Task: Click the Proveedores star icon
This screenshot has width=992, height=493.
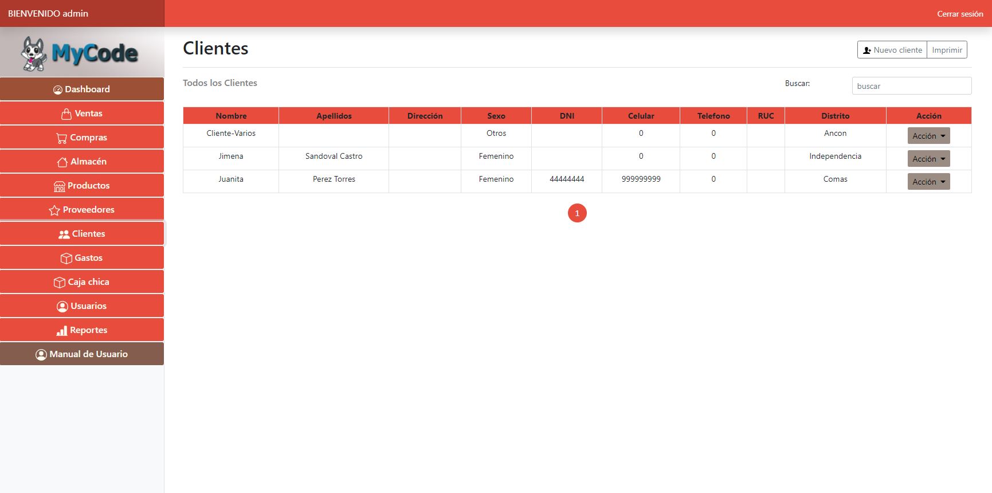Action: click(x=54, y=210)
